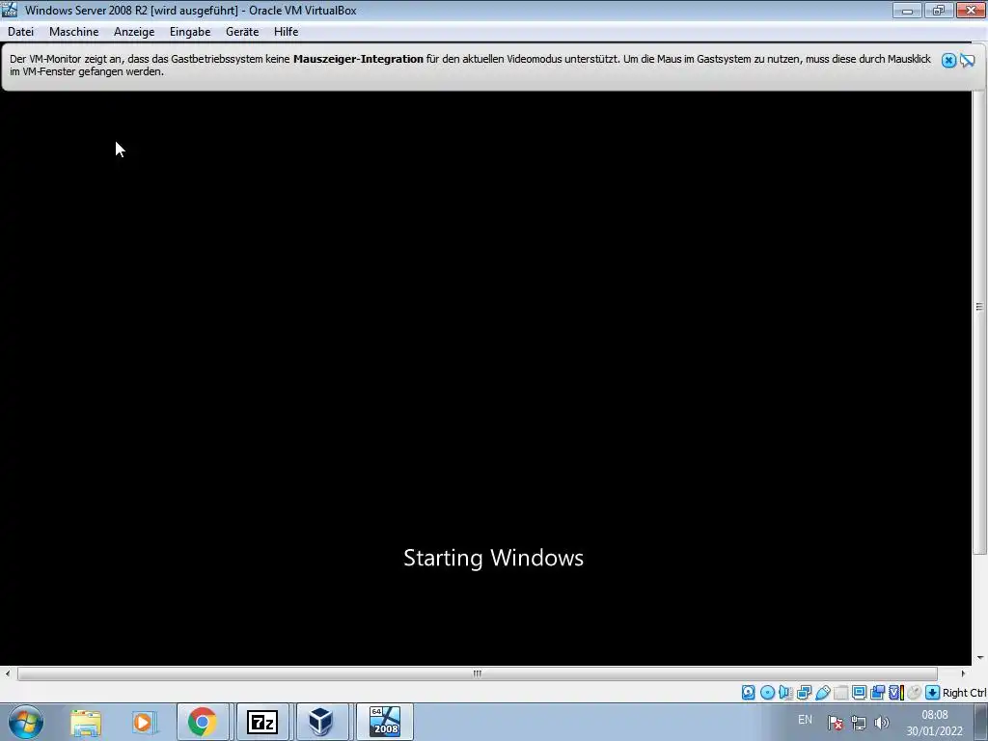
Task: Open the Windows Start menu
Action: pos(26,722)
